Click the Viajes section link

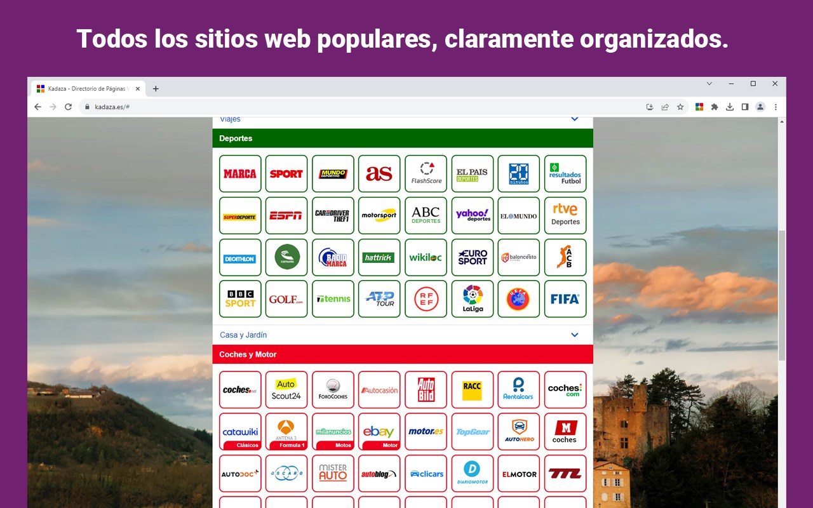pyautogui.click(x=230, y=119)
